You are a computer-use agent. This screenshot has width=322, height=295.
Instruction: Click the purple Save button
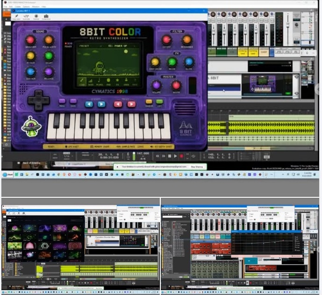coord(73,101)
